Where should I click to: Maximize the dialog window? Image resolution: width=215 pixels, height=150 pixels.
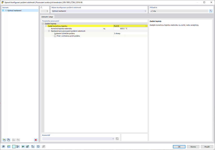(x=204, y=2)
